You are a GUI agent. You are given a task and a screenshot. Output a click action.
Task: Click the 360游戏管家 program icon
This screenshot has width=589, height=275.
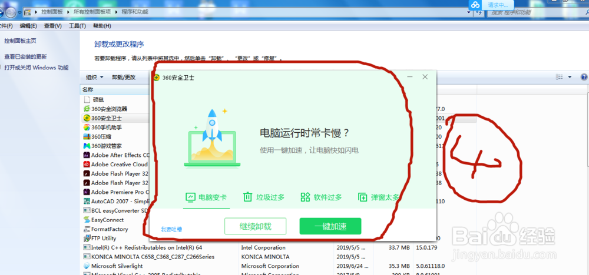pos(87,146)
